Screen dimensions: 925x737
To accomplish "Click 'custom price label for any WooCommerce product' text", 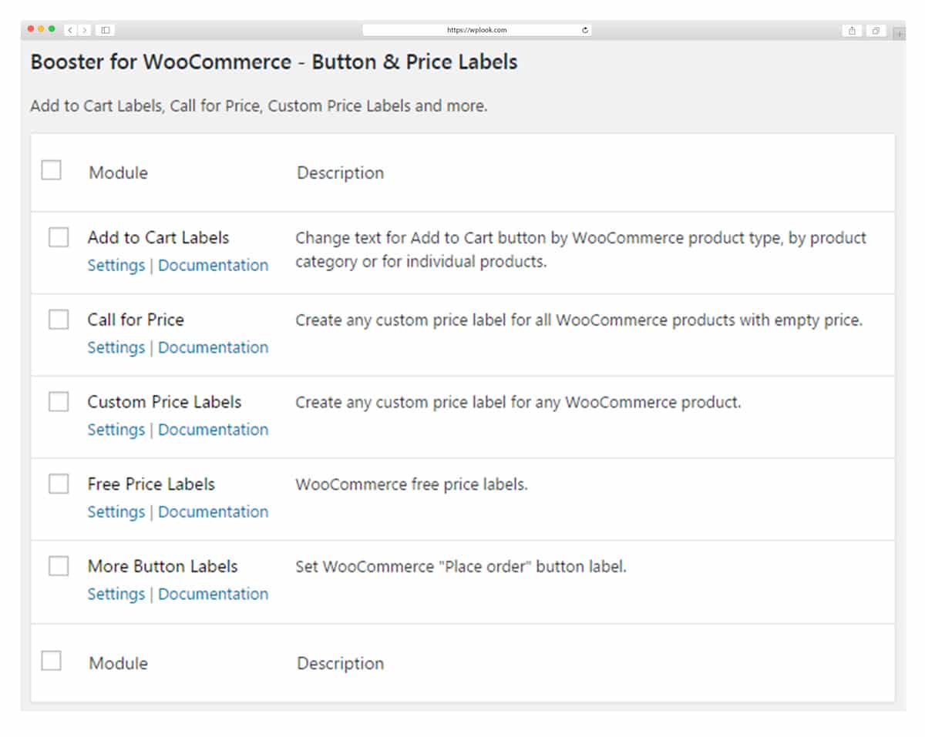I will [x=518, y=402].
